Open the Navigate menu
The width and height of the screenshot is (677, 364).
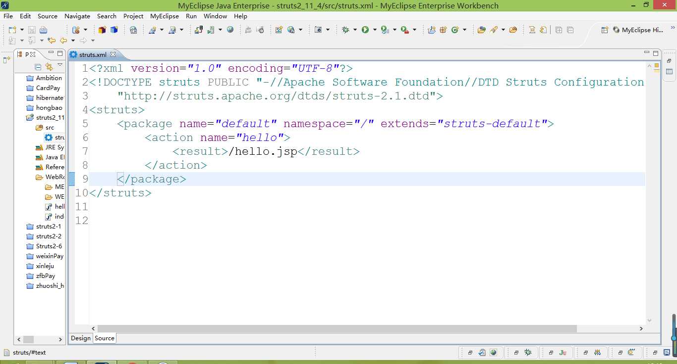[x=77, y=16]
